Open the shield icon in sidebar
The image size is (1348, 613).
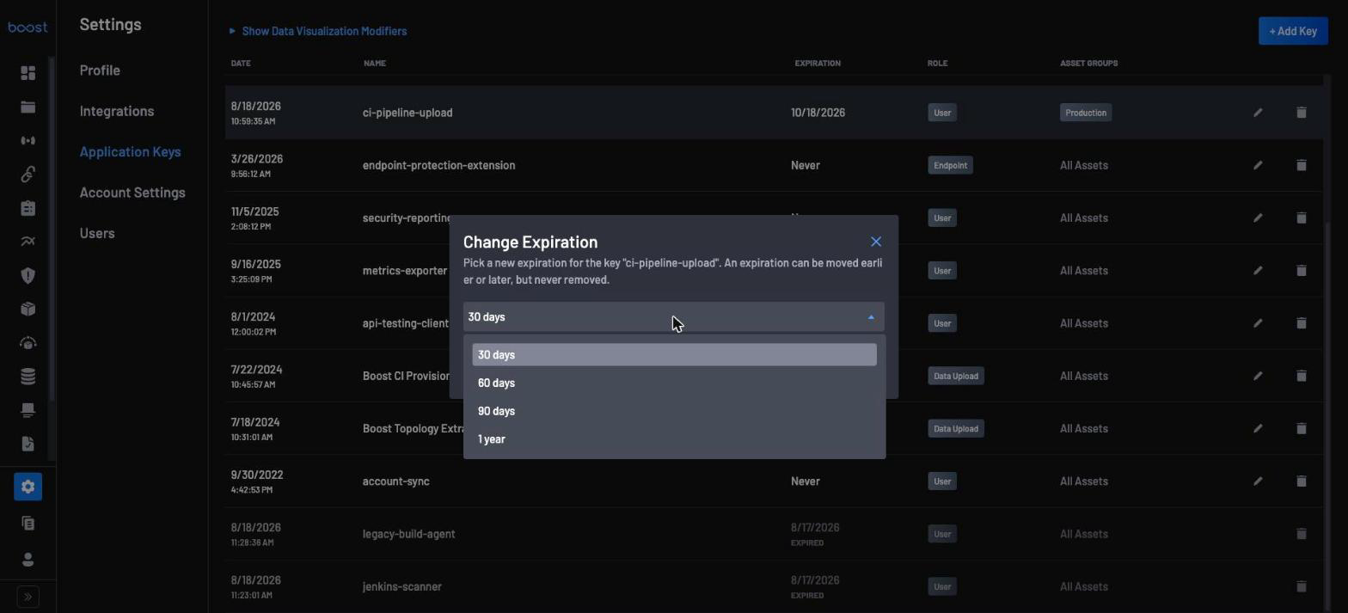coord(28,275)
